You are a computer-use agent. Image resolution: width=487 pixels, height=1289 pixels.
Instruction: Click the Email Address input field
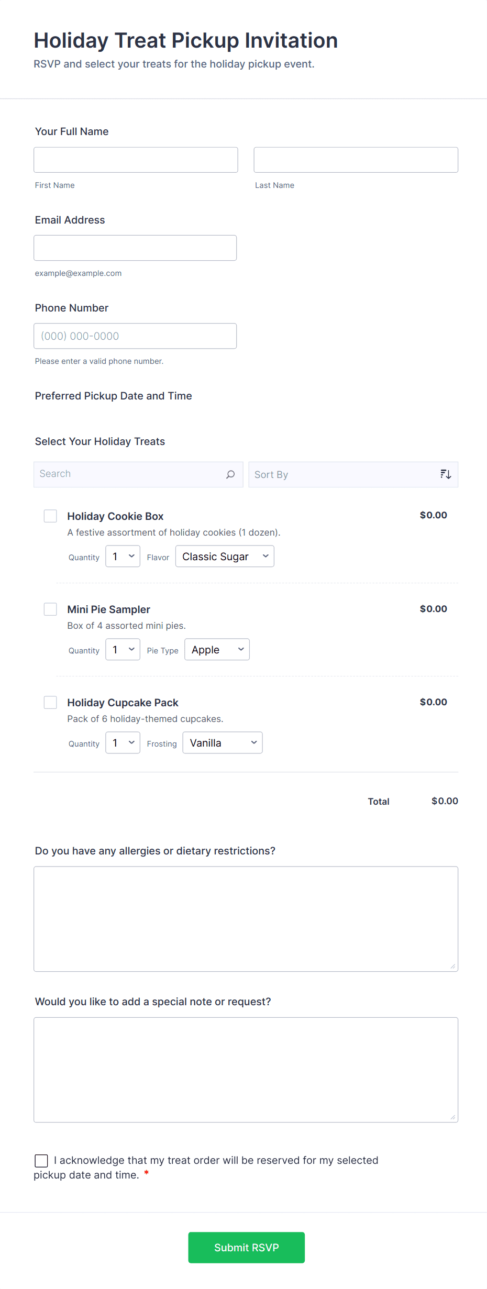coord(135,248)
